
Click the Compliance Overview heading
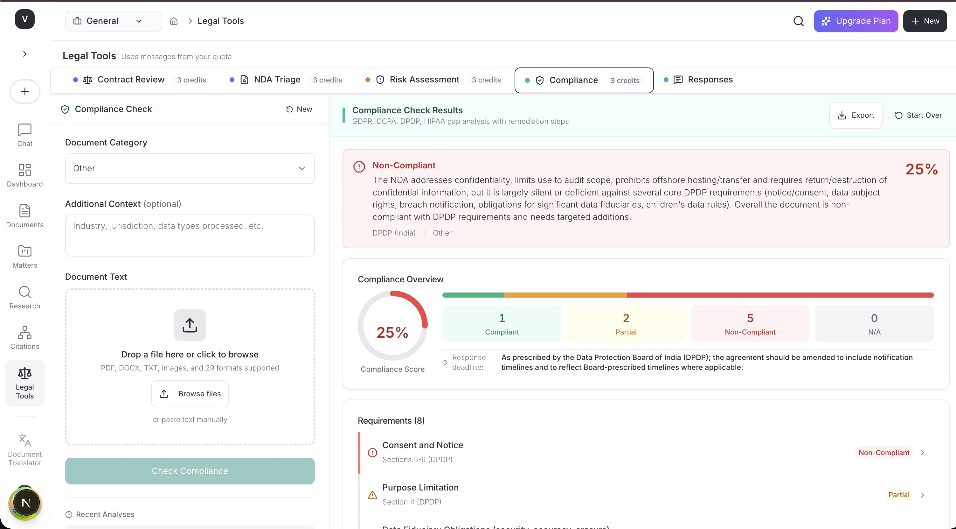point(400,279)
